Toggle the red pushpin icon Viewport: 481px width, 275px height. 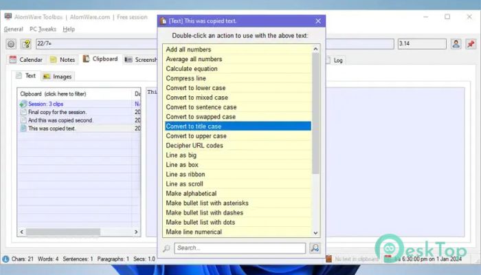tap(471, 44)
